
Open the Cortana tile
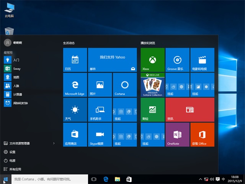tap(124, 85)
